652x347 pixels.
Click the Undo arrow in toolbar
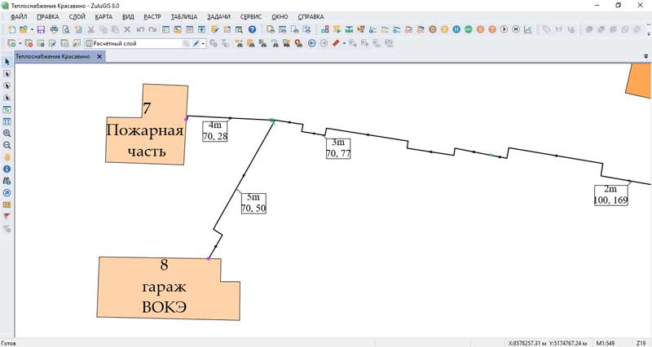coord(141,29)
